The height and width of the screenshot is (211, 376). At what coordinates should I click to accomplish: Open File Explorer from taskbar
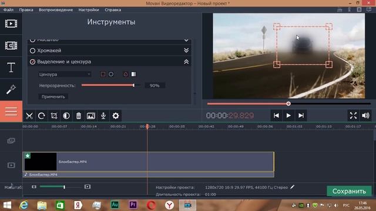pos(42,205)
